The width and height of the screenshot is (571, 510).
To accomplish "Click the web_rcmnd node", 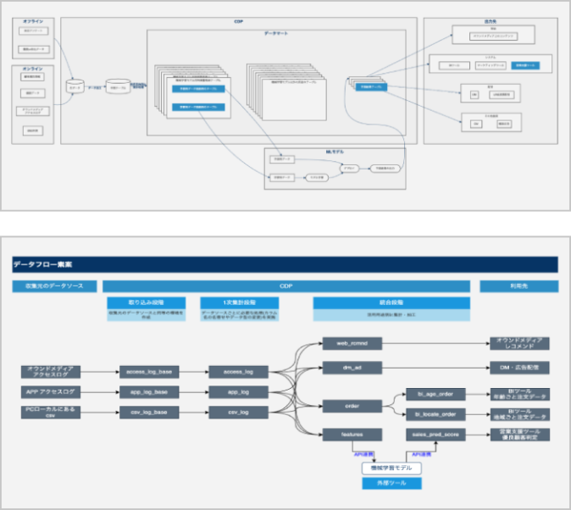I will pos(352,343).
